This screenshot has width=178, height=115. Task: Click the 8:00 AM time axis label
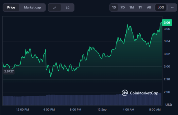(155, 109)
